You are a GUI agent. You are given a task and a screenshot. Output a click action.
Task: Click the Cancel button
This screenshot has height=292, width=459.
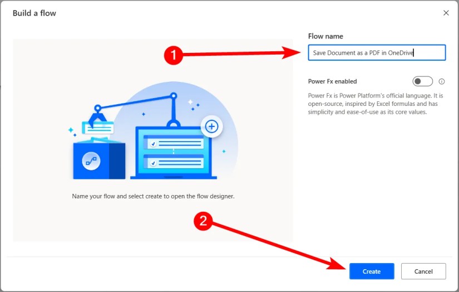coord(423,271)
